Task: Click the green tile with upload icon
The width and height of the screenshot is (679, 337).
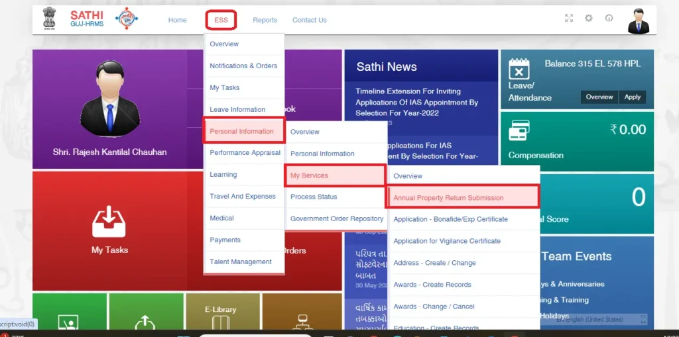Action: [x=146, y=311]
